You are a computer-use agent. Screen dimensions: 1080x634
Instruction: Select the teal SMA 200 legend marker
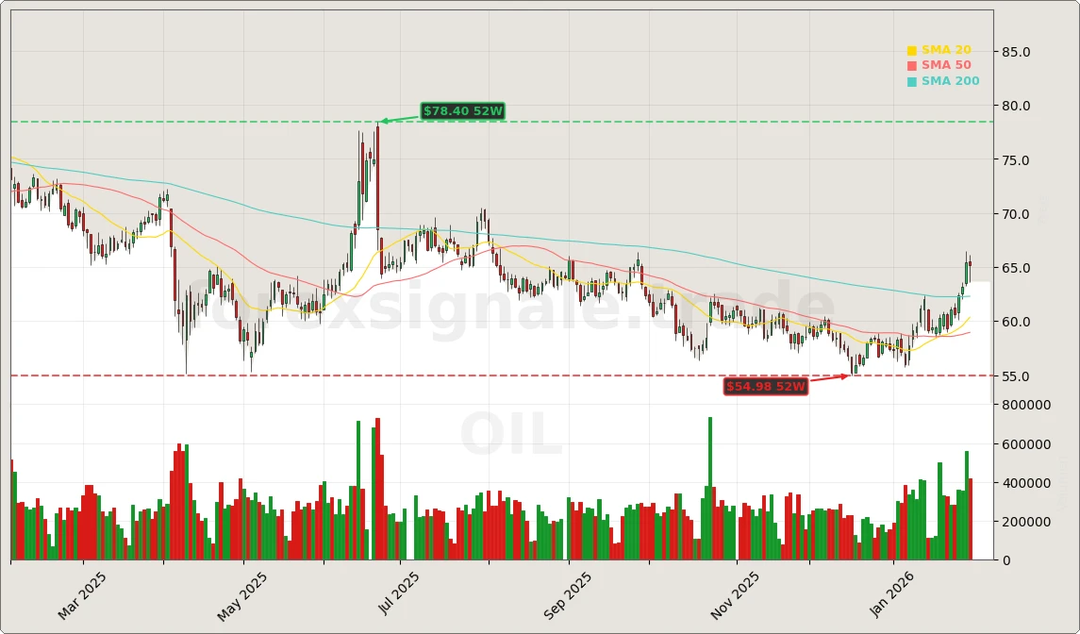911,81
